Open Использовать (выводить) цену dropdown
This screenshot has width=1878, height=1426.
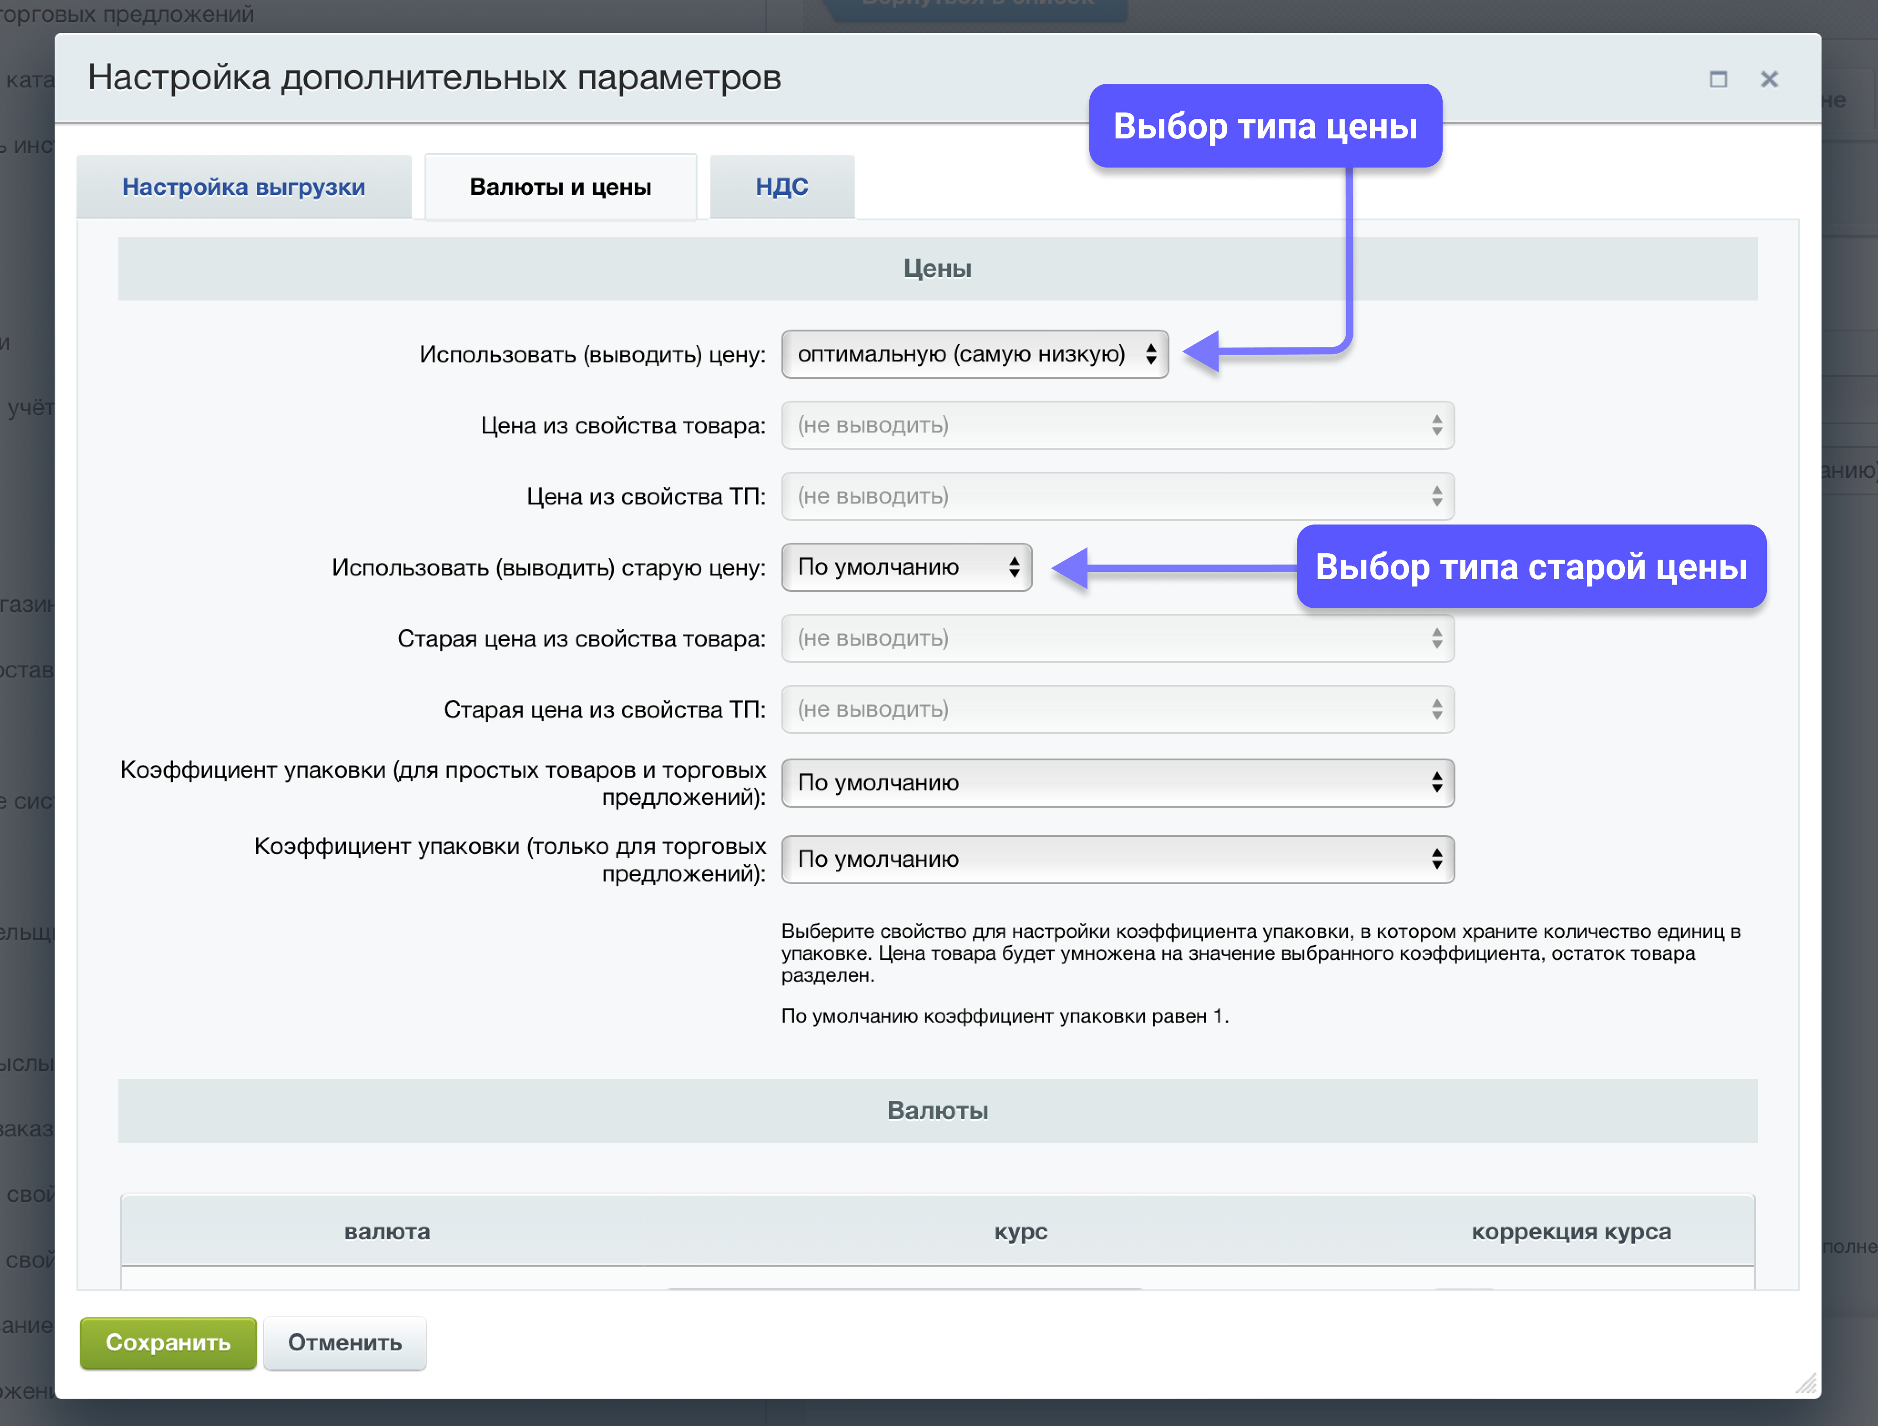(x=974, y=354)
